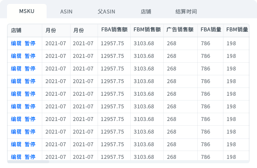
Task: Switch to 结算时间 tab
Action: click(x=186, y=11)
